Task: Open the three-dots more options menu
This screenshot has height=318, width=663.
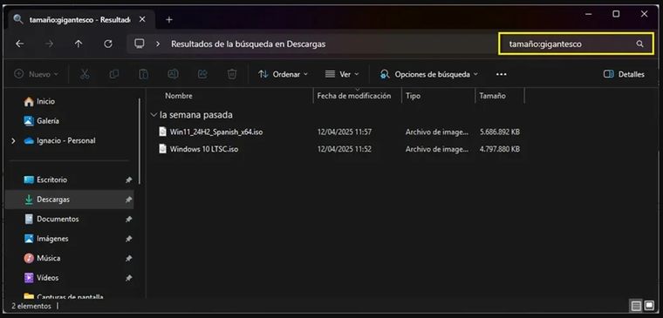Action: [501, 74]
